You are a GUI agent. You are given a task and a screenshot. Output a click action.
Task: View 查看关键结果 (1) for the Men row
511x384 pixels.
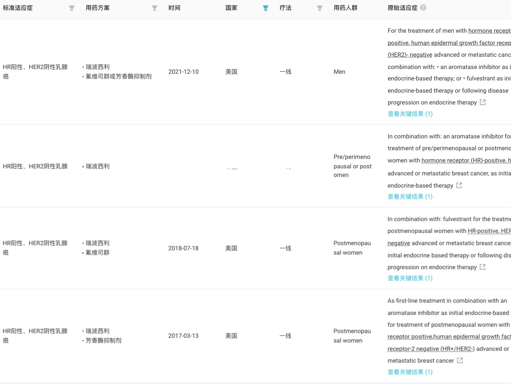click(x=410, y=114)
